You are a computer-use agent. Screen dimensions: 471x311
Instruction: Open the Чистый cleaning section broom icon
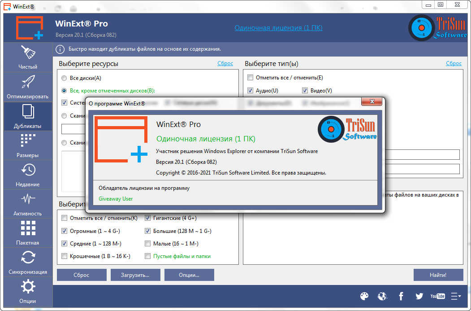pyautogui.click(x=28, y=52)
